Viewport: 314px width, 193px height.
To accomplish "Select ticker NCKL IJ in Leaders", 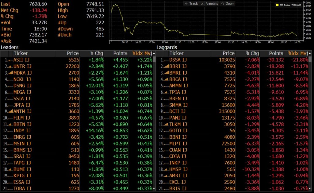I will click(x=22, y=79).
